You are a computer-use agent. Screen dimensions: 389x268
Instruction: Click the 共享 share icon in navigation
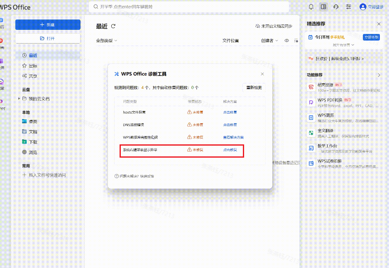(x=24, y=76)
